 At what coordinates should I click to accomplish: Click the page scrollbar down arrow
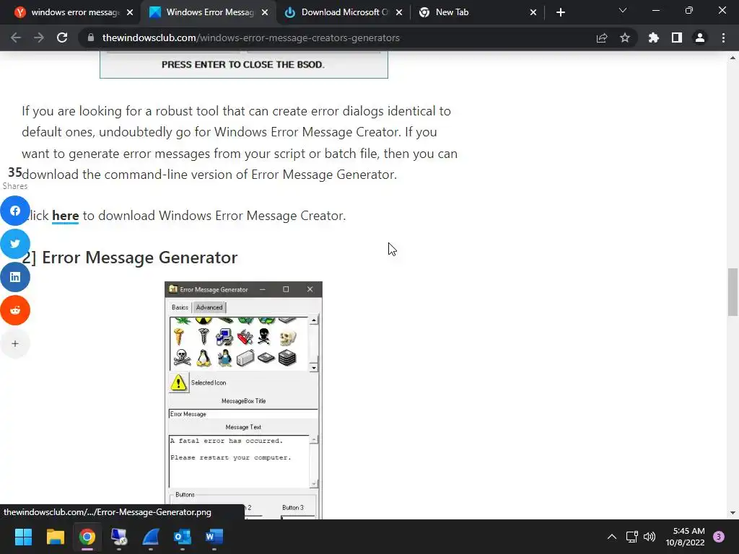pyautogui.click(x=733, y=513)
